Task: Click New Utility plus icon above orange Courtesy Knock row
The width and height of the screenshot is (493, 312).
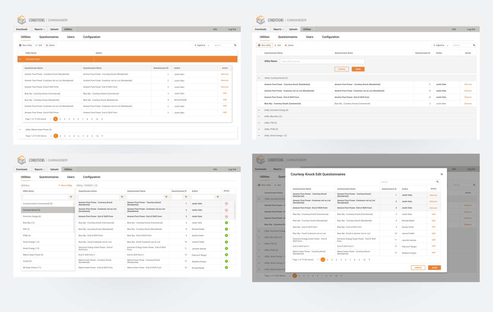Action: 20,45
